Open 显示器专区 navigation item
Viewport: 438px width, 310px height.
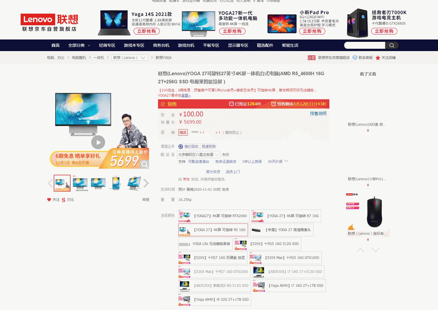238,45
